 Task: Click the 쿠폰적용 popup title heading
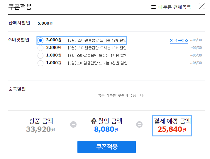[20, 7]
